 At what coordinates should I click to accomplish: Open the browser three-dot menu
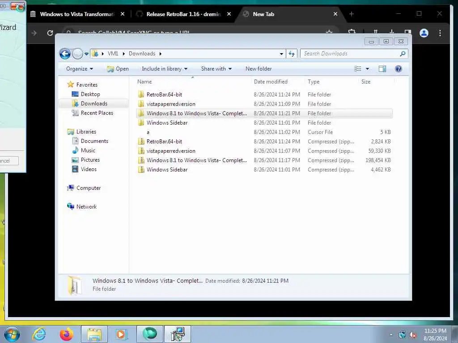[440, 33]
